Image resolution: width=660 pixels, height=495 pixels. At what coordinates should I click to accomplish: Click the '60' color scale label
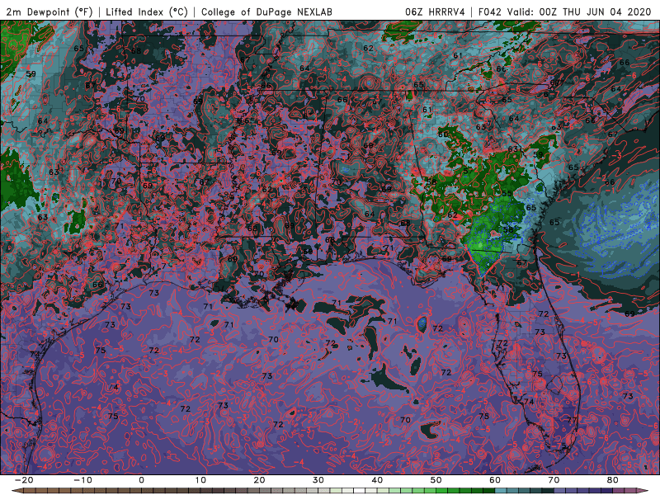tap(495, 480)
